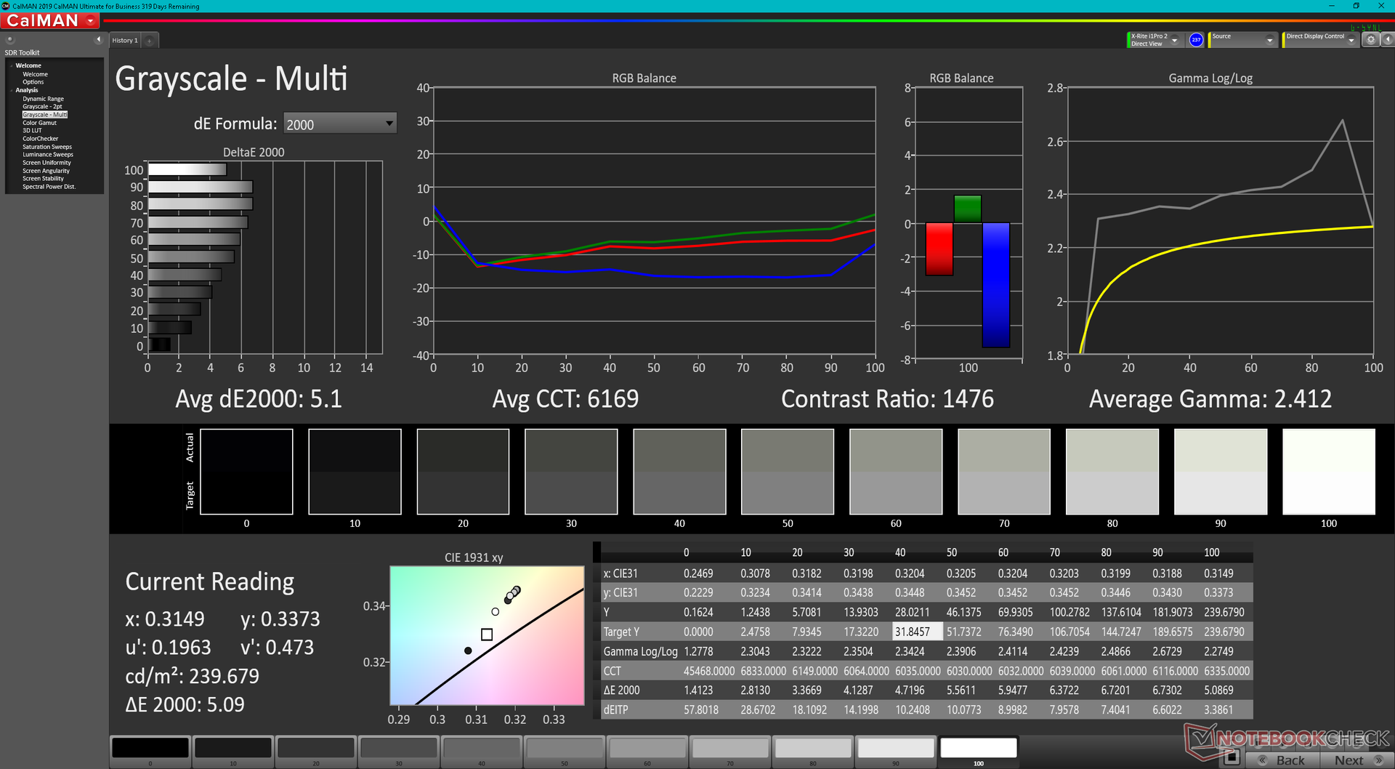Screen dimensions: 1395x769
Task: Collapse the SDR Toolkit sidebar arrow
Action: pyautogui.click(x=98, y=39)
